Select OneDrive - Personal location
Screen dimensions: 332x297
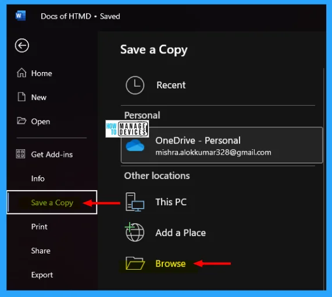(222, 145)
